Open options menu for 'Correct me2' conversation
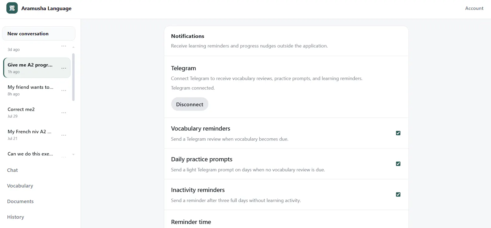Viewport: 491px width, 228px height. point(64,113)
